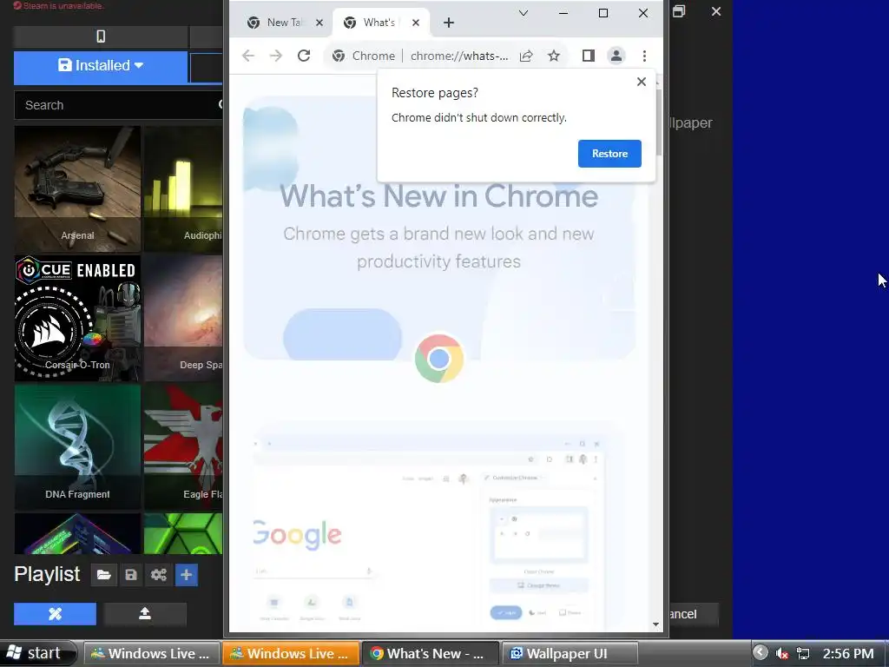Click scrollbar down arrow in Chrome
The image size is (889, 667).
pyautogui.click(x=656, y=624)
